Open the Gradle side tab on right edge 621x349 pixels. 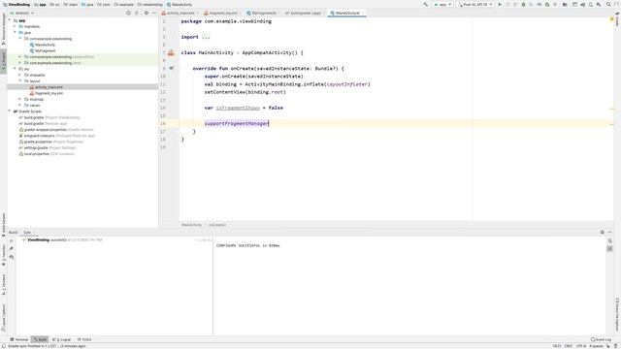617,19
